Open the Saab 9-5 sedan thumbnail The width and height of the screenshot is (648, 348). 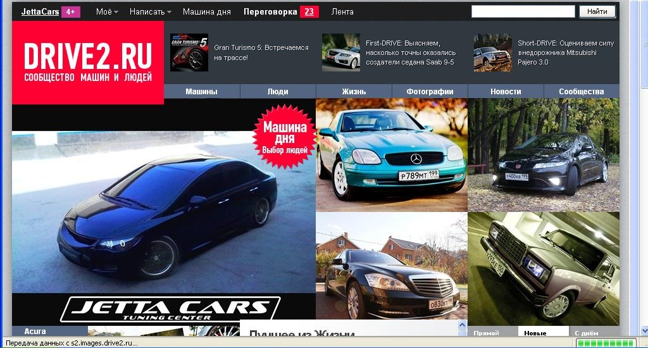tap(341, 53)
